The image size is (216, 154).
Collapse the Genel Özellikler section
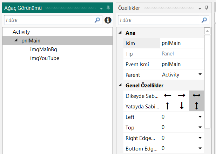120,85
